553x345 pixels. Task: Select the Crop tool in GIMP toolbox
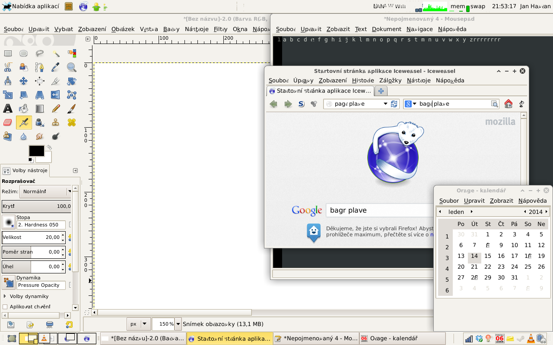pyautogui.click(x=56, y=81)
